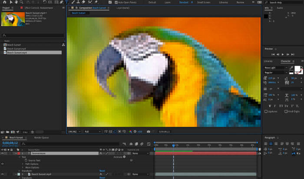304x179 pixels.
Task: Click Reset next to the Transform property
Action: tap(102, 171)
